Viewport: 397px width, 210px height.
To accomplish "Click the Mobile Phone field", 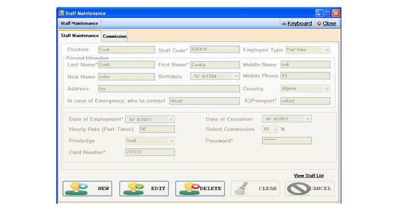I will 305,75.
